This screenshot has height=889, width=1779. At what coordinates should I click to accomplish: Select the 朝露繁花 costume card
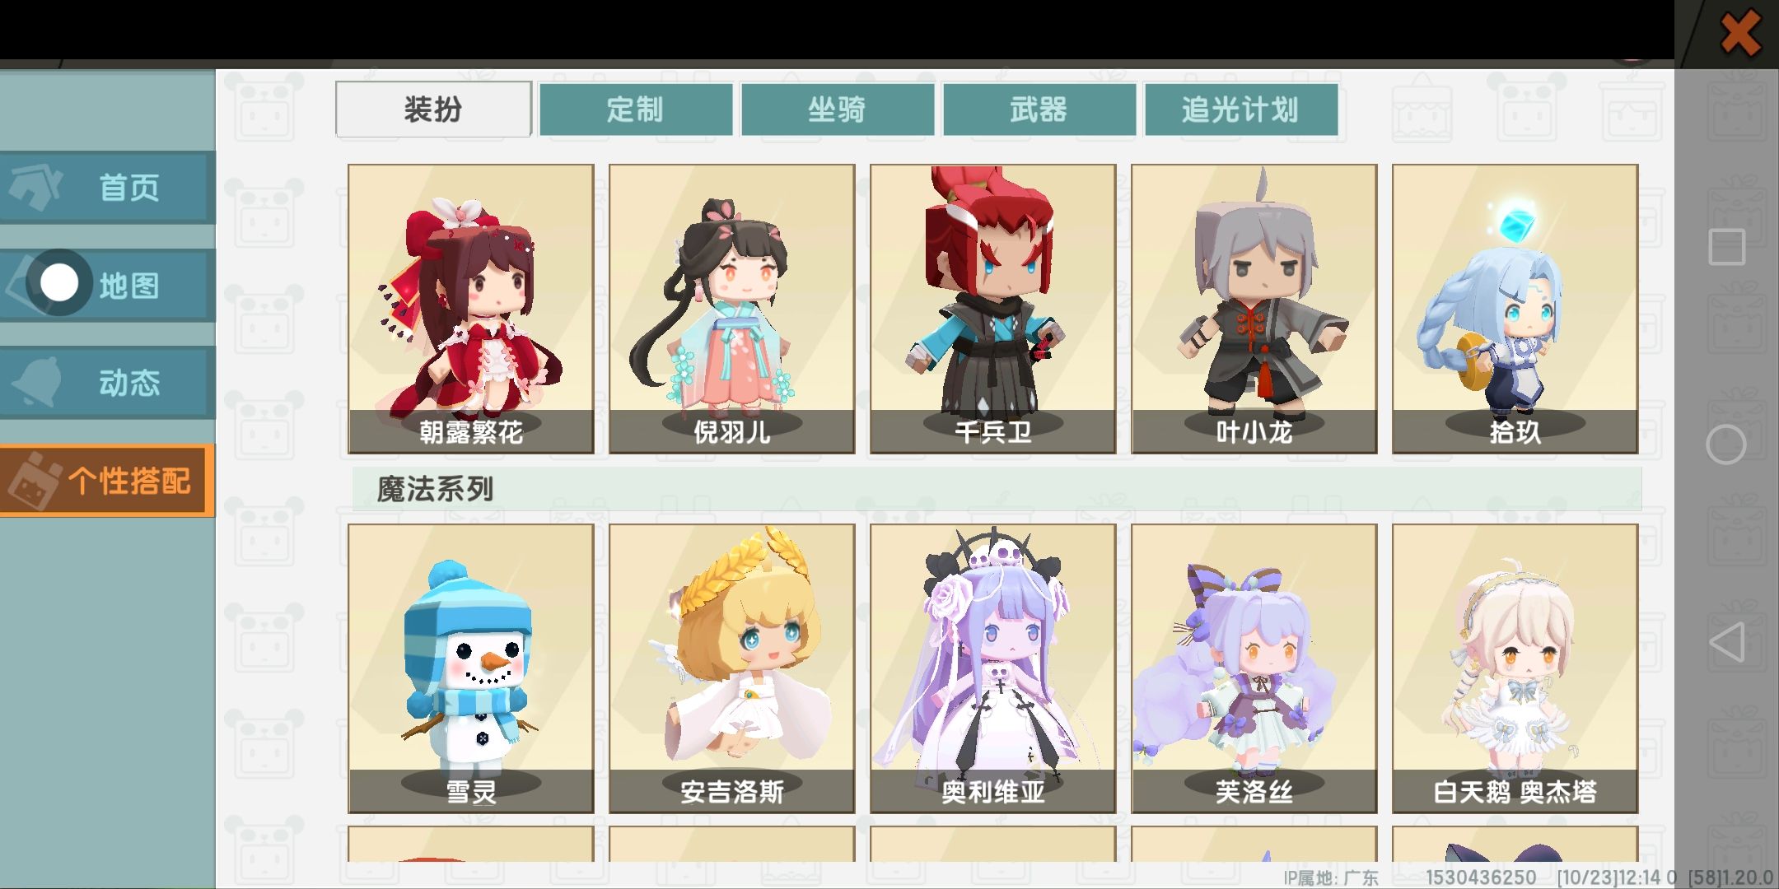coord(471,309)
